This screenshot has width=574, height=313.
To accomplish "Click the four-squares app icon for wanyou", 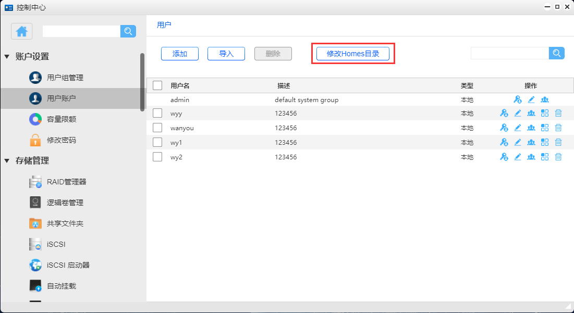I will (545, 128).
